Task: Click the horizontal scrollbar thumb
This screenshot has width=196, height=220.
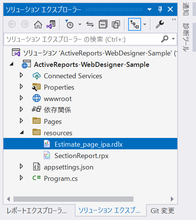Action: [x=73, y=199]
